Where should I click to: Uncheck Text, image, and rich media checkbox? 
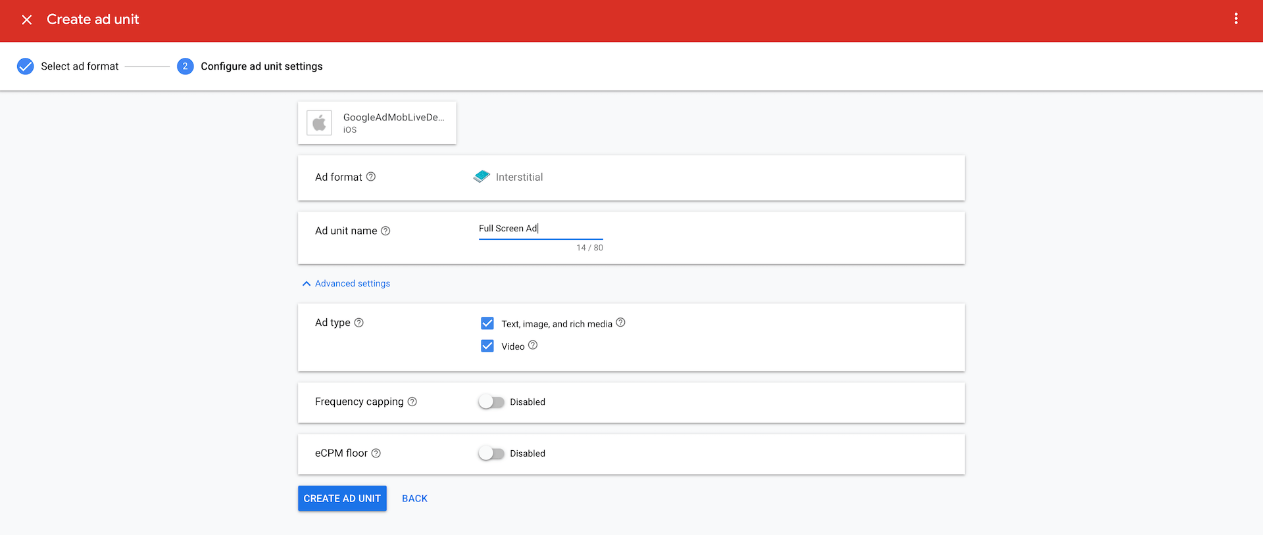coord(487,323)
